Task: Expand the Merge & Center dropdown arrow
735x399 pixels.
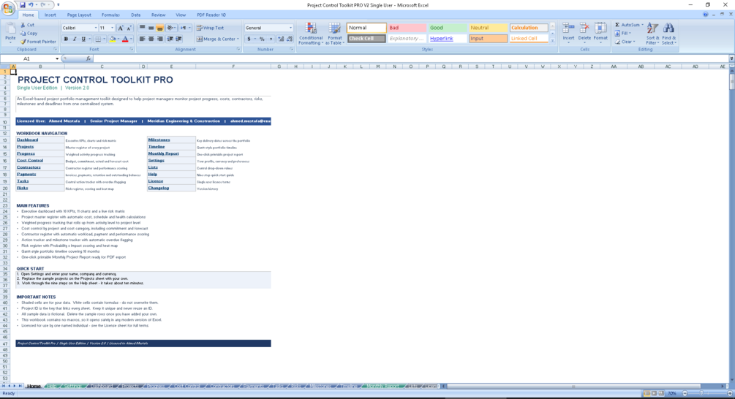Action: point(238,39)
